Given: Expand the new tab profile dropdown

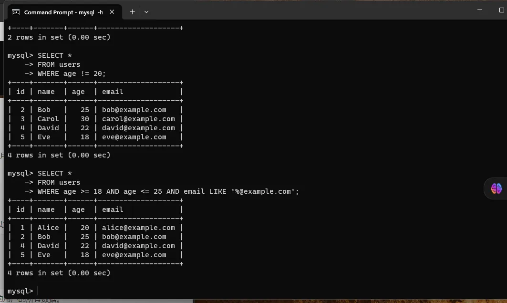Looking at the screenshot, I should (146, 12).
